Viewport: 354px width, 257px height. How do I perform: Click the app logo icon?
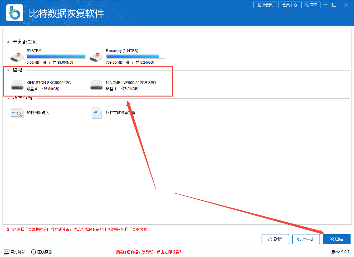15,13
